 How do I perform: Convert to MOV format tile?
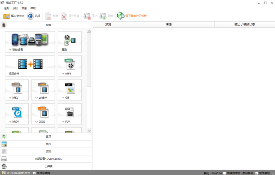17,114
